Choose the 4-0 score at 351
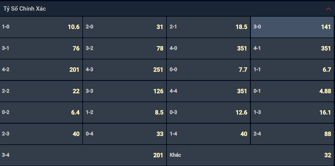The height and width of the screenshot is (166, 335). [208, 49]
